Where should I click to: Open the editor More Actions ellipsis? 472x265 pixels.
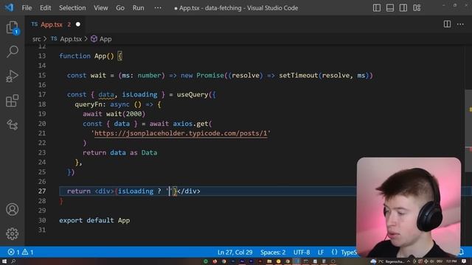tap(460, 24)
